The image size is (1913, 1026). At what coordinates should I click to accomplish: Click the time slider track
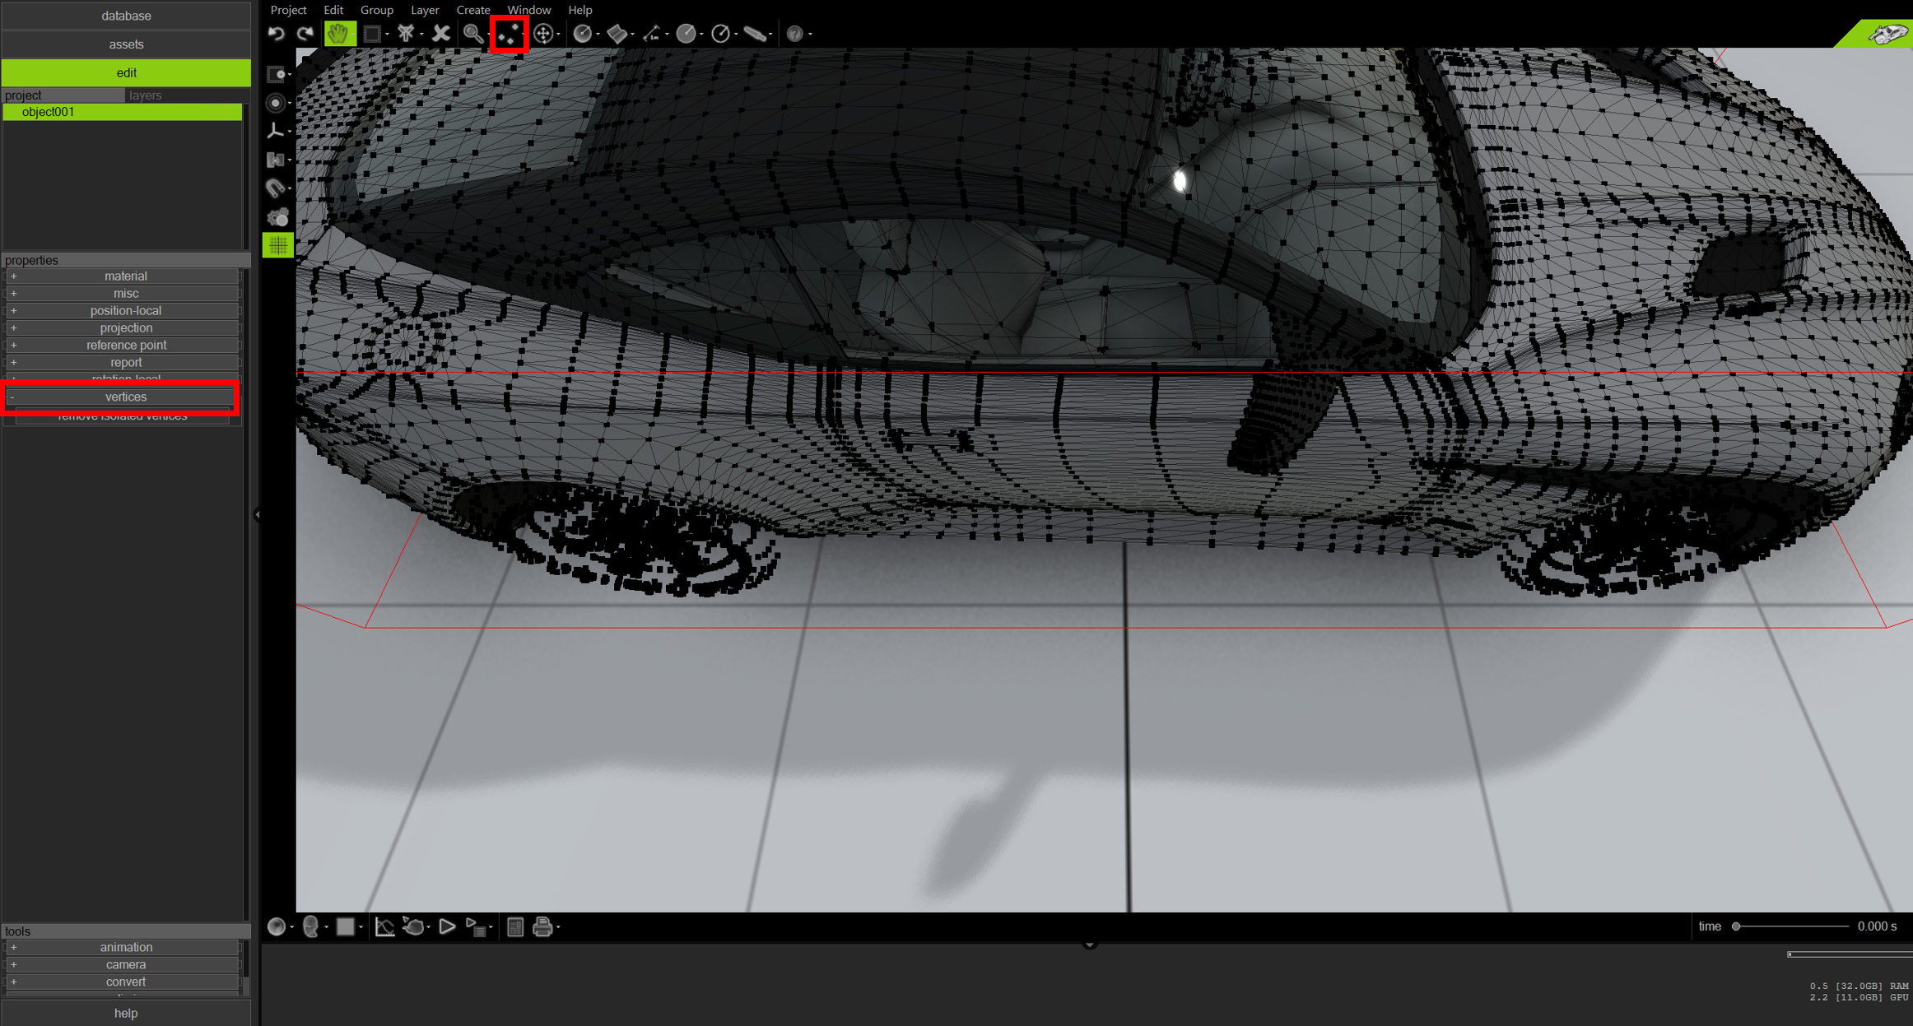1794,926
